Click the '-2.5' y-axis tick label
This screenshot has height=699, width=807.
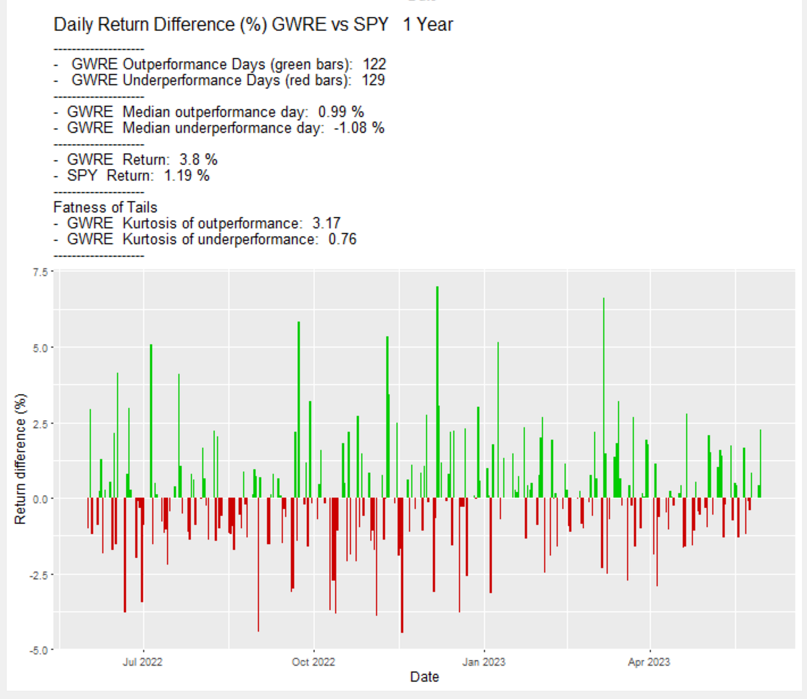point(39,575)
